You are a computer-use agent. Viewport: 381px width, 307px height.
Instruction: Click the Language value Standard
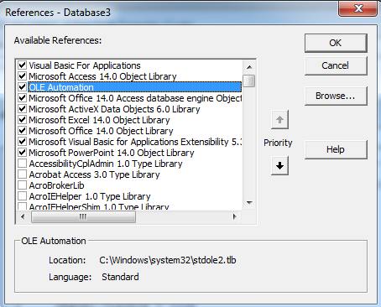click(x=120, y=277)
